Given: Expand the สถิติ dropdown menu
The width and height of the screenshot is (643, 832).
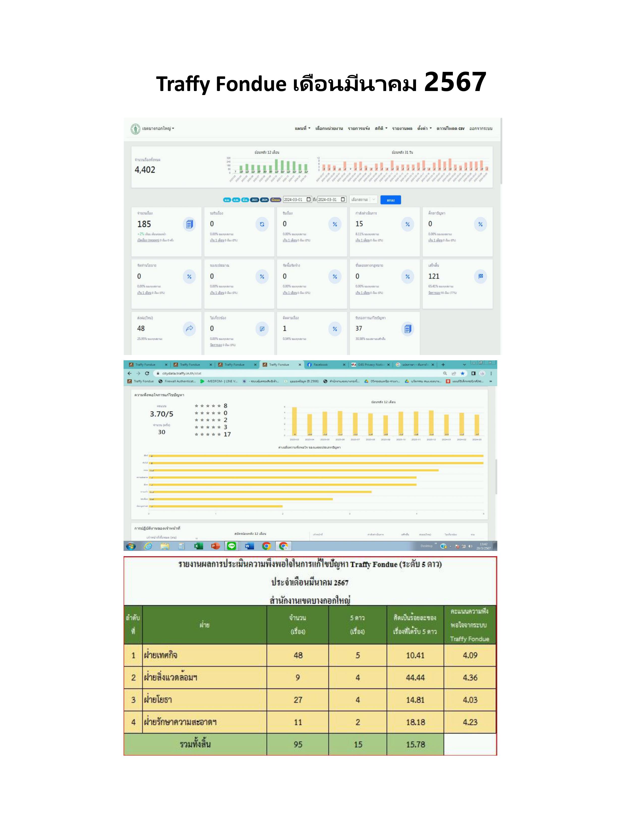Looking at the screenshot, I should coord(381,128).
